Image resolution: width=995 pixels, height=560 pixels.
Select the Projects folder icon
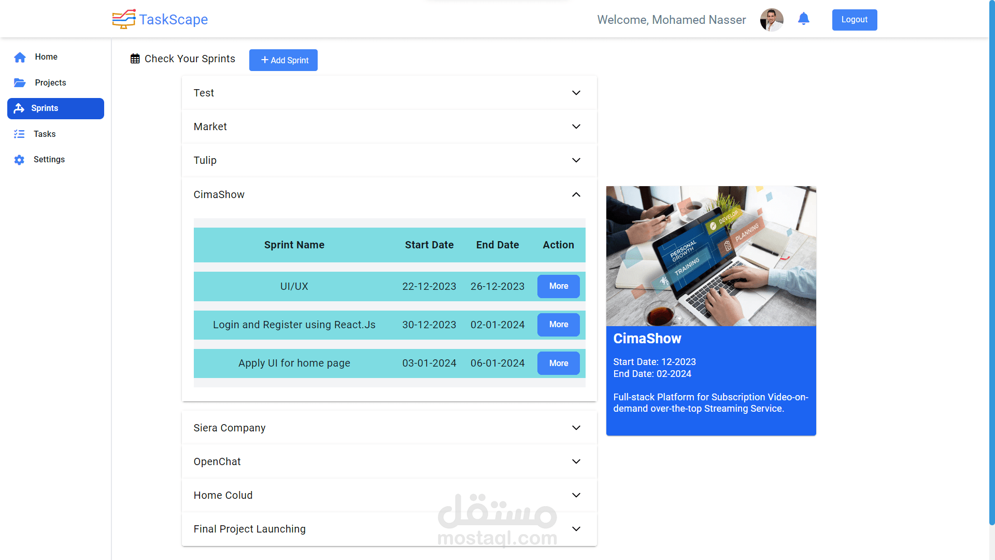(20, 82)
